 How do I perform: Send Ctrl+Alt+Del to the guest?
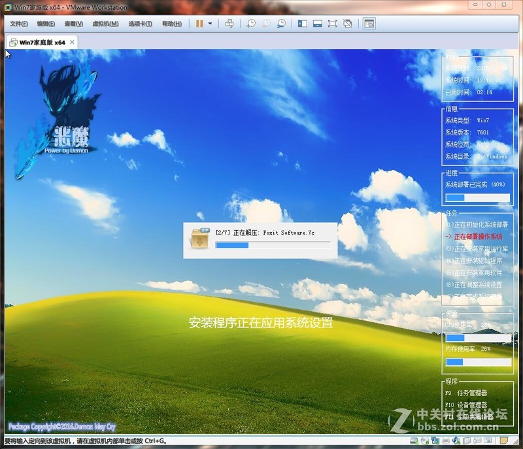(x=228, y=24)
